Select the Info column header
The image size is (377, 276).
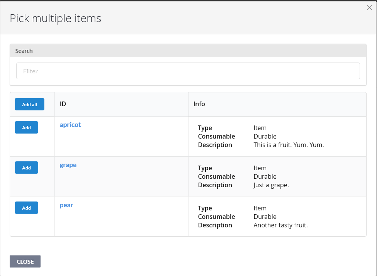coord(199,104)
